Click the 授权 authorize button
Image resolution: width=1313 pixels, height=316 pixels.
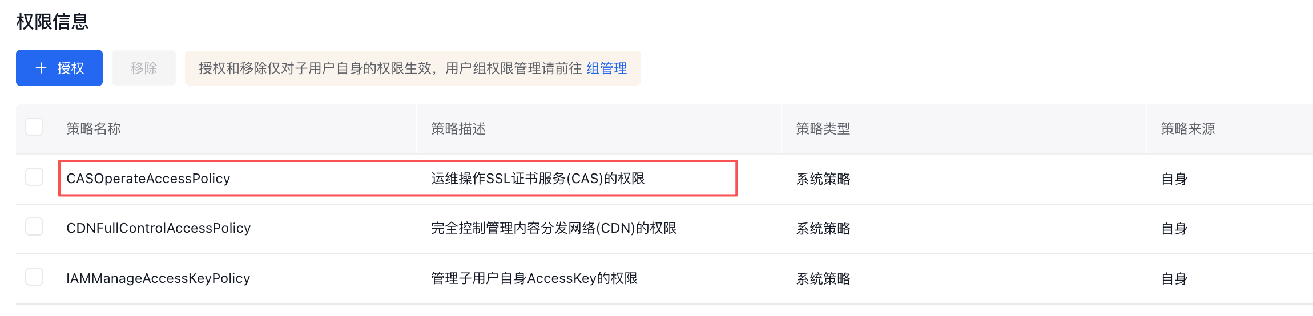[59, 68]
